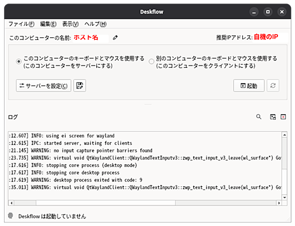Click the 起動 start button
This screenshot has height=226, width=295.
(x=249, y=86)
